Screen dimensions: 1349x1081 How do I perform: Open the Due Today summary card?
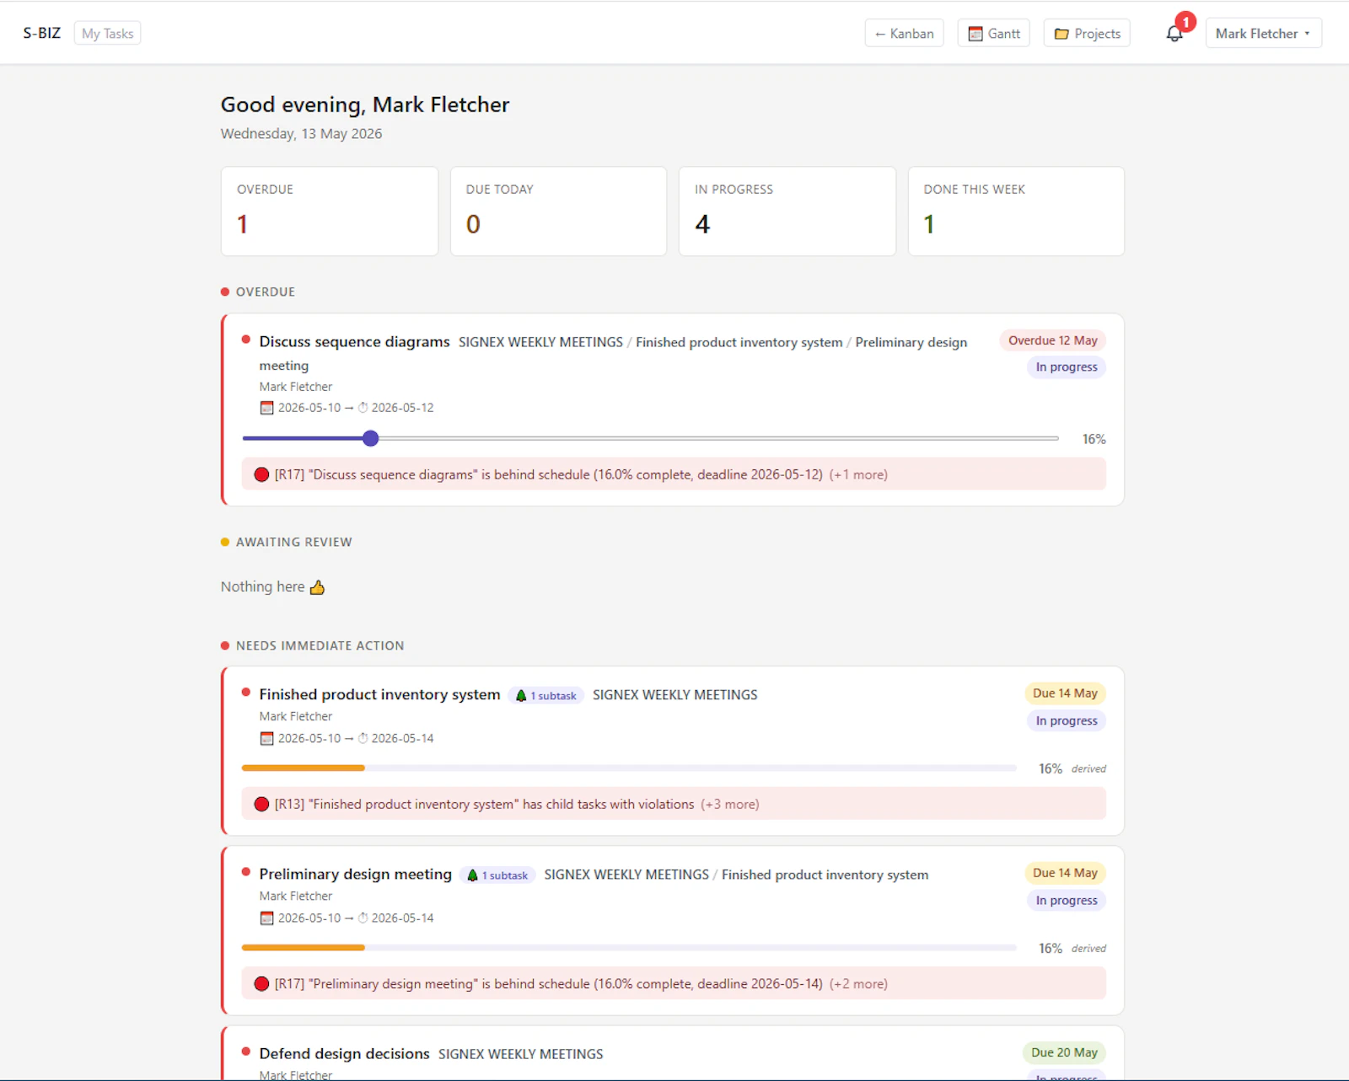click(x=558, y=211)
